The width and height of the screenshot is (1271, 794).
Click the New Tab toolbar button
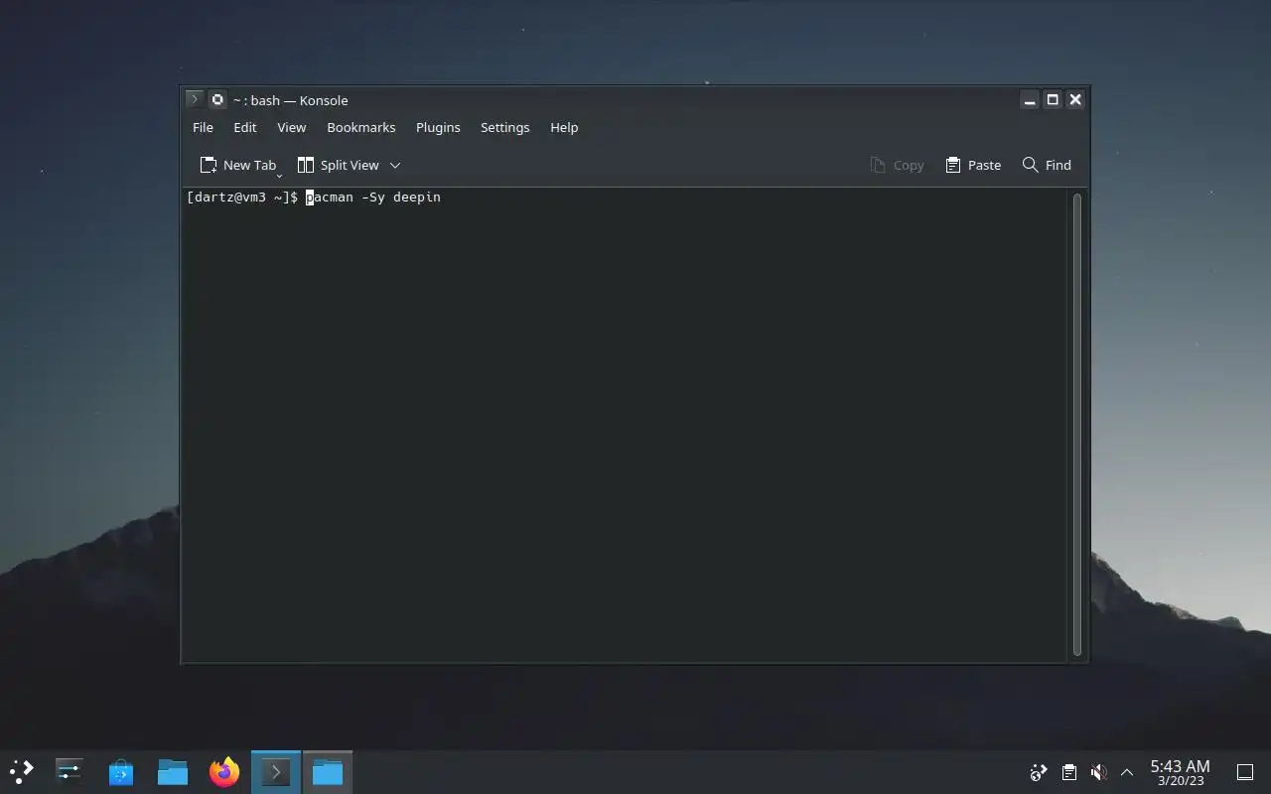pyautogui.click(x=238, y=165)
